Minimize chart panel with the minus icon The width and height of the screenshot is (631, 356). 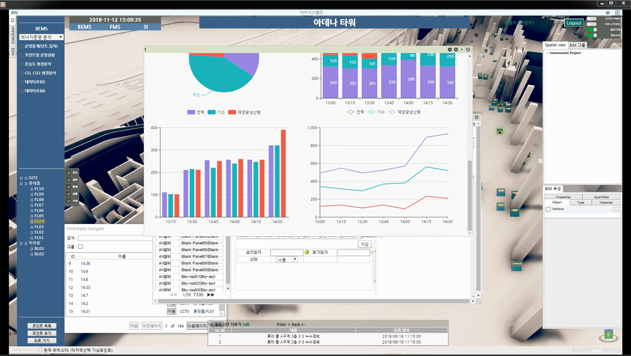[x=450, y=49]
